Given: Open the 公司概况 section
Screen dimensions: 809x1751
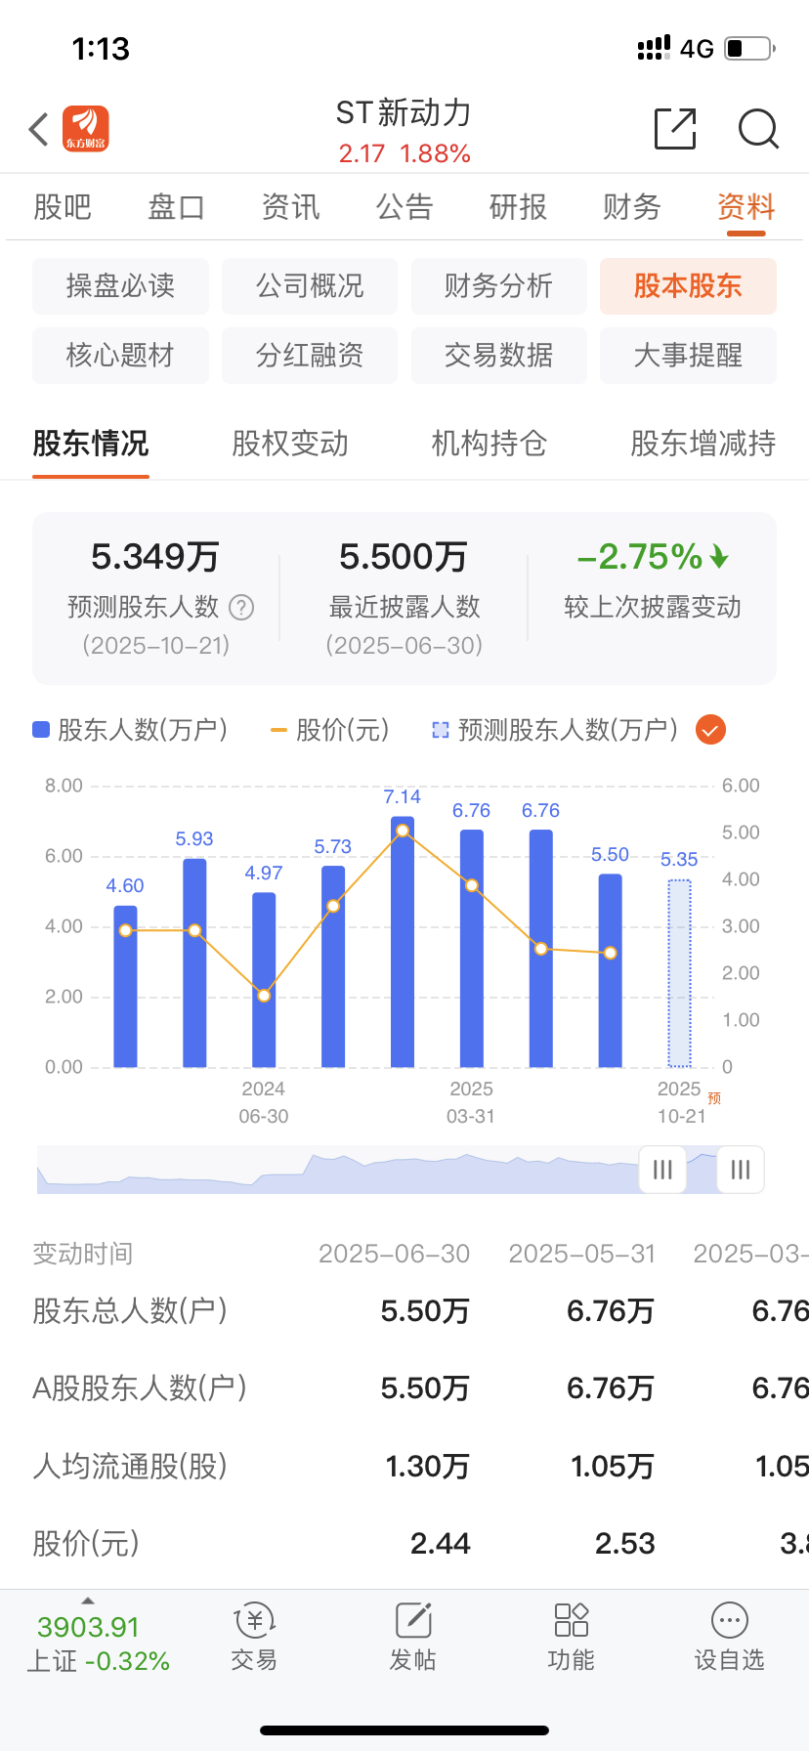Looking at the screenshot, I should coord(310,286).
